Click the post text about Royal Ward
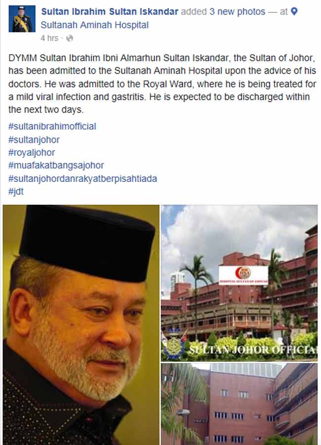 click(x=162, y=84)
